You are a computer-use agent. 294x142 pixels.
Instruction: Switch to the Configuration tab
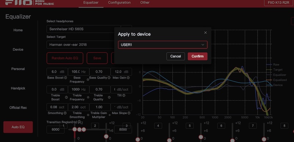119,3
